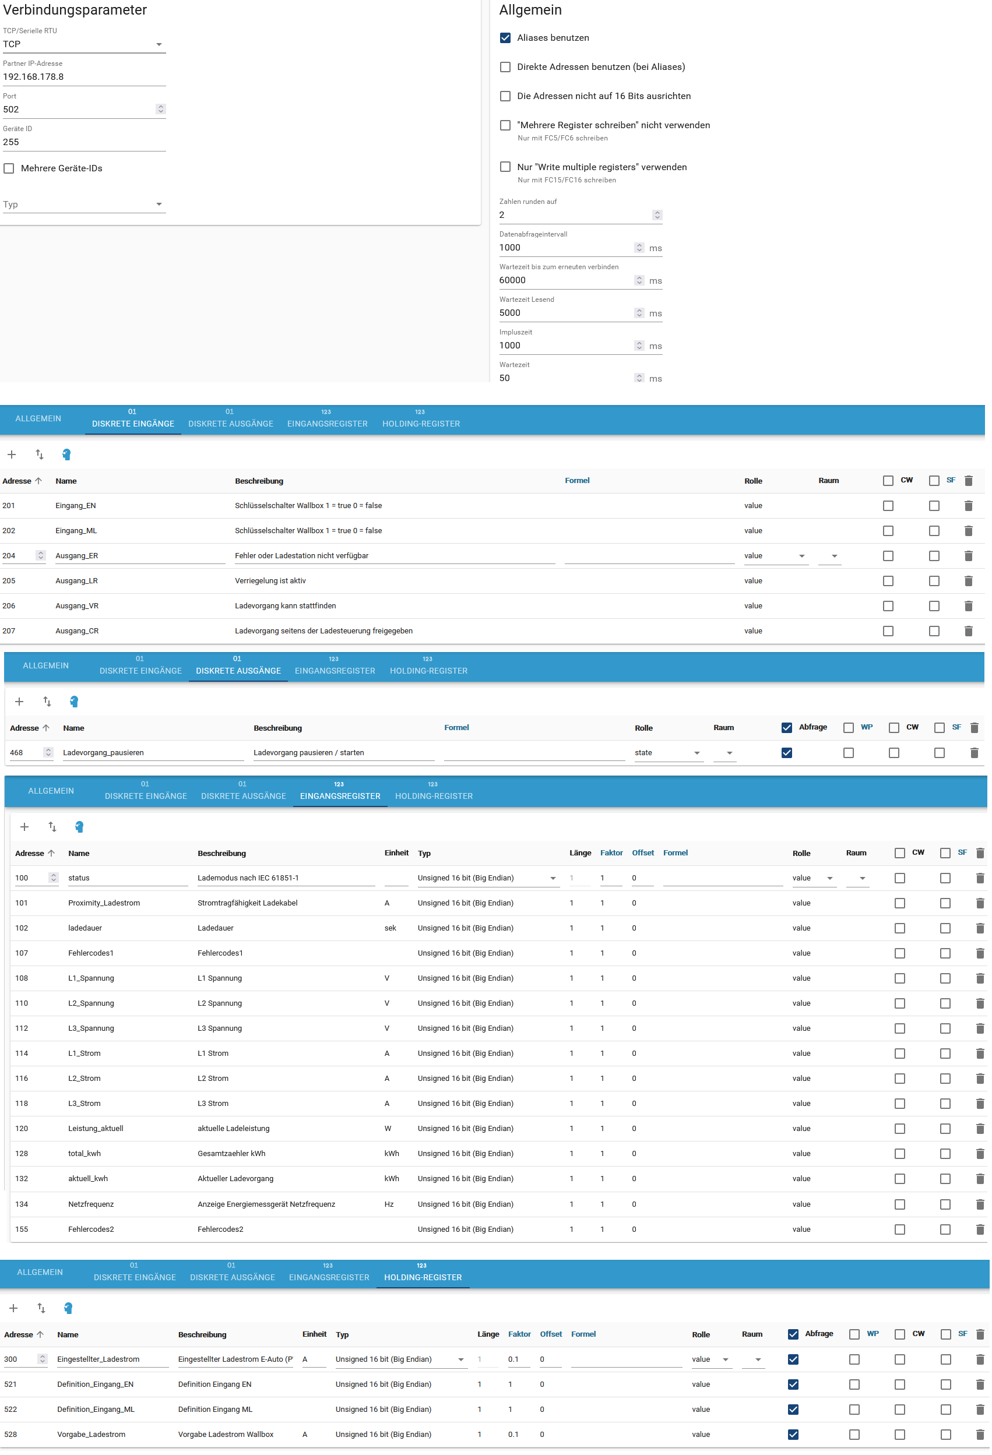This screenshot has height=1455, width=992.
Task: Sort Diskrete Eingänge by Adresse header
Action: (22, 481)
